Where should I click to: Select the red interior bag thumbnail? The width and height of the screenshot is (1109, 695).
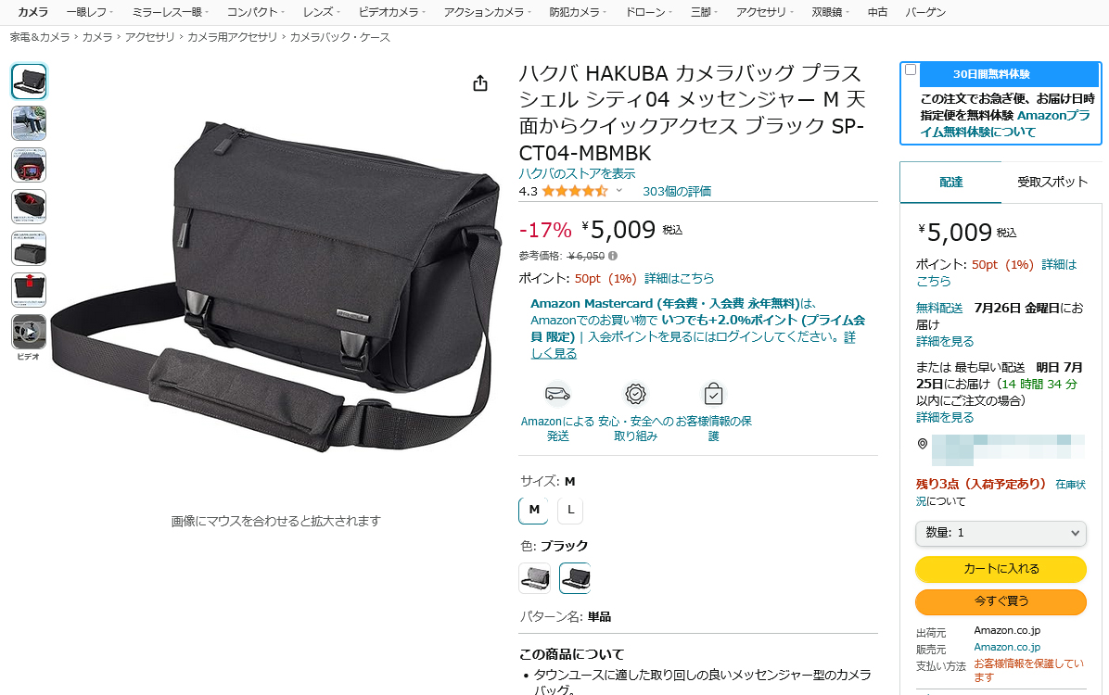click(29, 207)
